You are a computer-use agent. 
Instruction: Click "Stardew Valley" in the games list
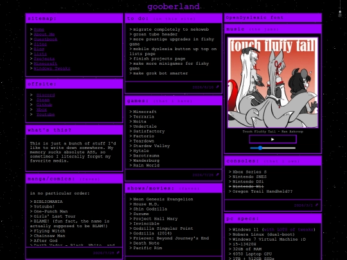point(152,146)
